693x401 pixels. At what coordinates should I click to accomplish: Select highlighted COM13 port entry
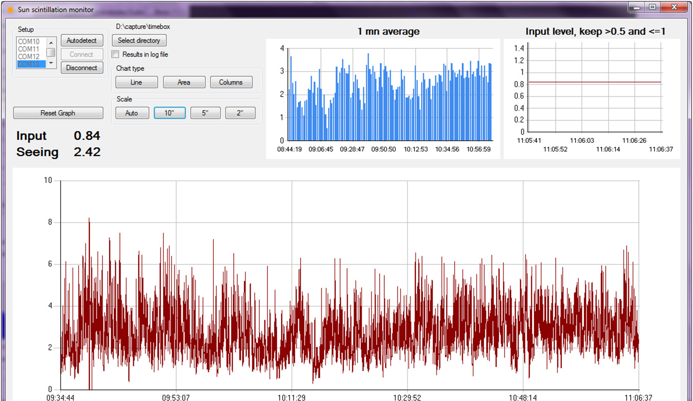point(31,64)
